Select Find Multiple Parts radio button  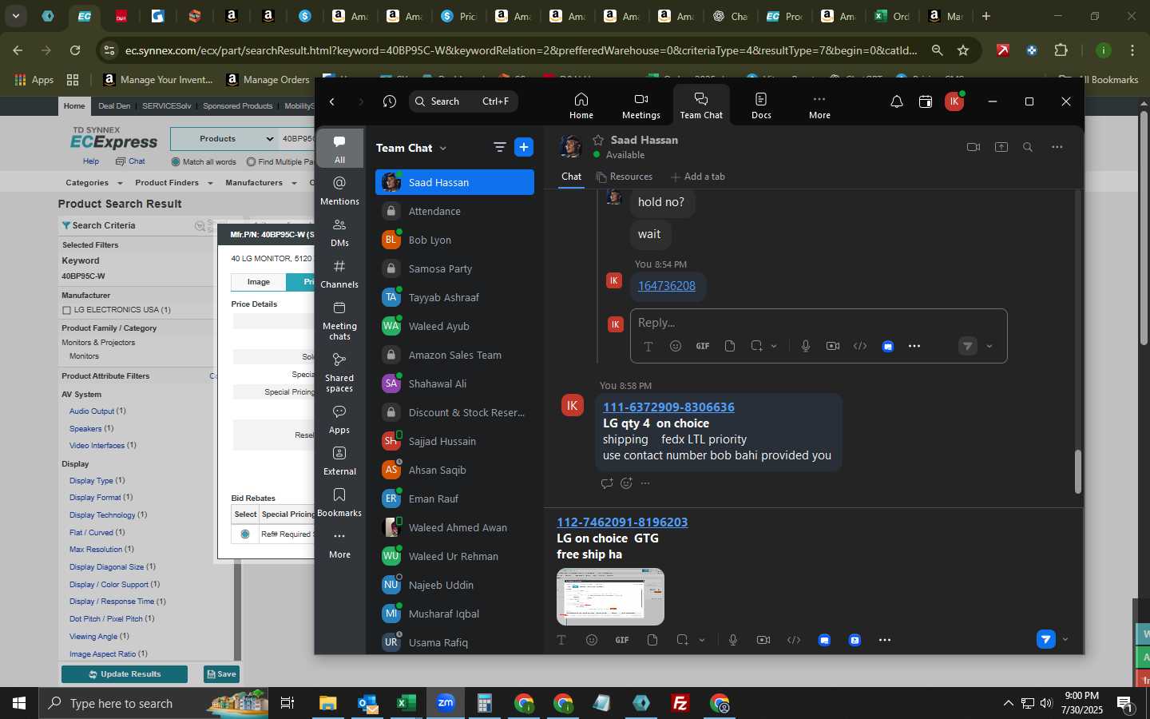[251, 162]
